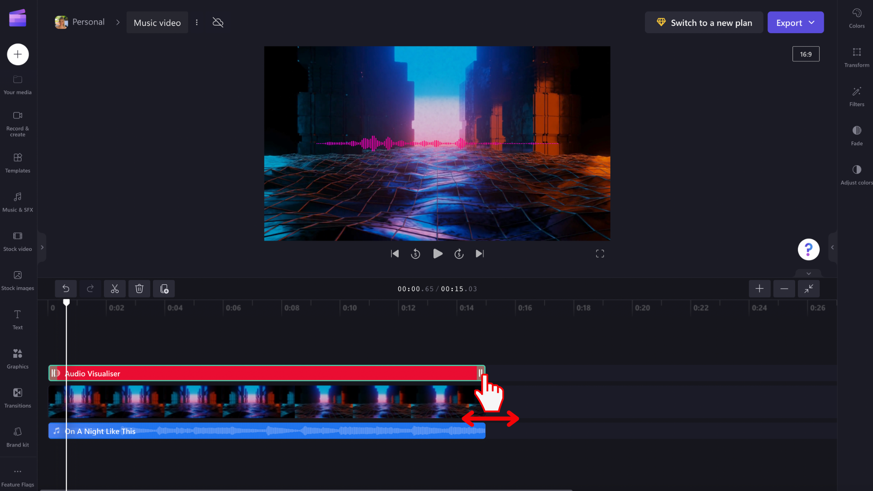The image size is (873, 491).
Task: Open the Music & SFX panel
Action: point(17,201)
